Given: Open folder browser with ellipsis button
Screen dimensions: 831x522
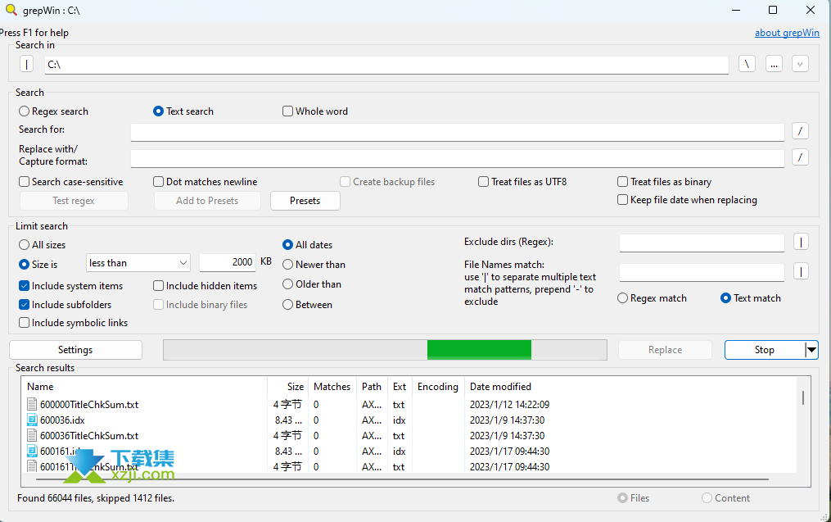Looking at the screenshot, I should coord(774,64).
